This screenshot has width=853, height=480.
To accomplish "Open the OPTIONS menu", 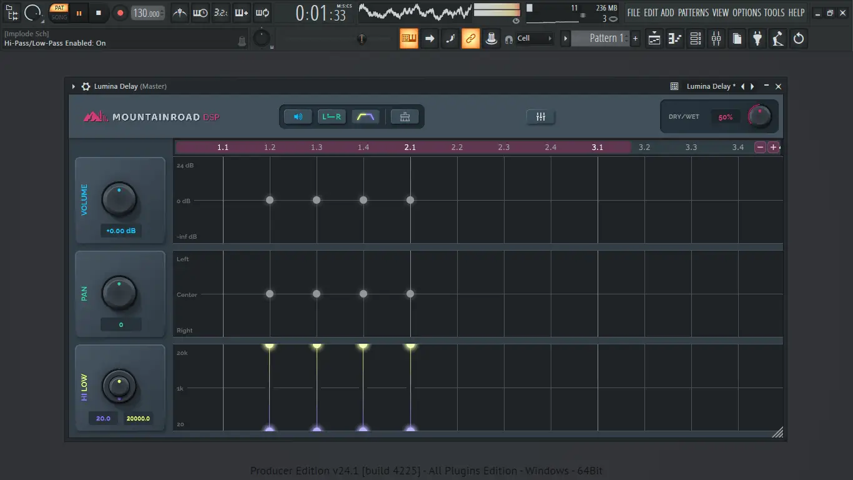I will (747, 12).
